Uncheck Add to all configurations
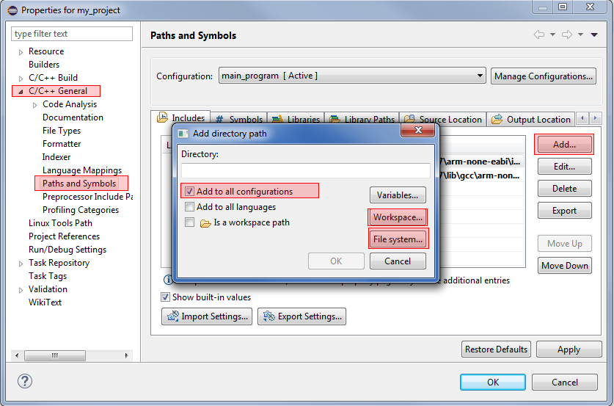The width and height of the screenshot is (614, 406). tap(189, 192)
